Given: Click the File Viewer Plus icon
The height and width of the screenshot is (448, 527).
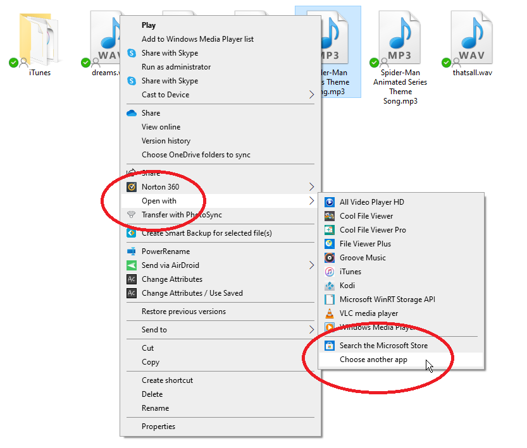Looking at the screenshot, I should click(330, 244).
